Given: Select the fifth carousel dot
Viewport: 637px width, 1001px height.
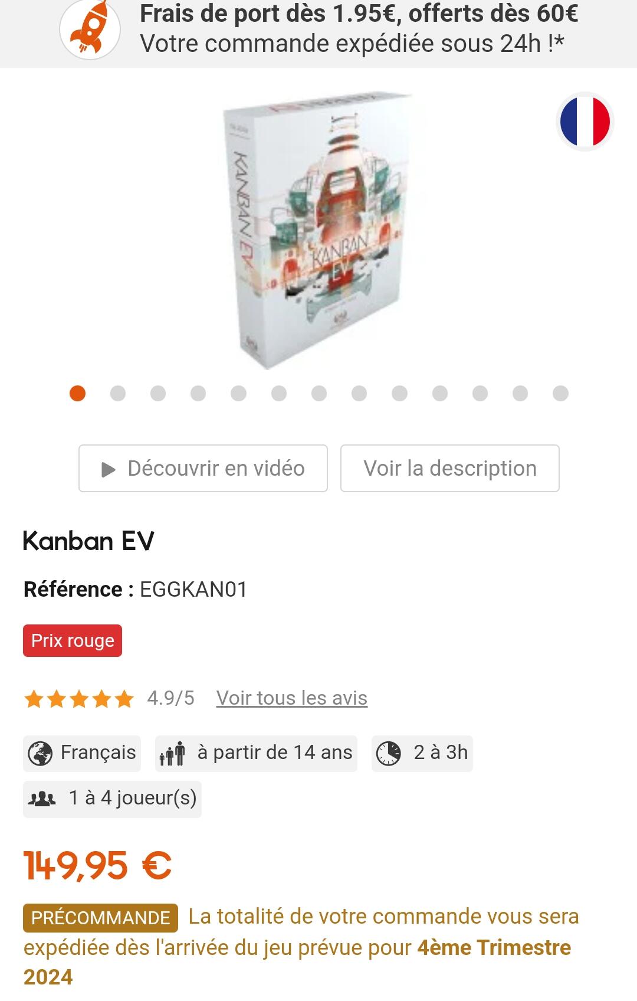Looking at the screenshot, I should click(x=238, y=393).
